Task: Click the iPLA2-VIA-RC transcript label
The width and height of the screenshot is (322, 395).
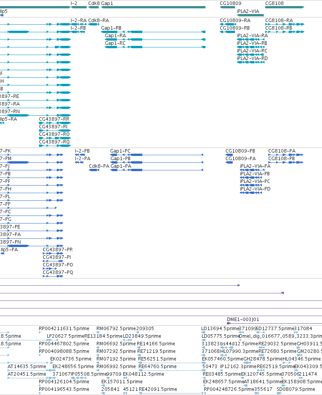Action: coord(252,50)
